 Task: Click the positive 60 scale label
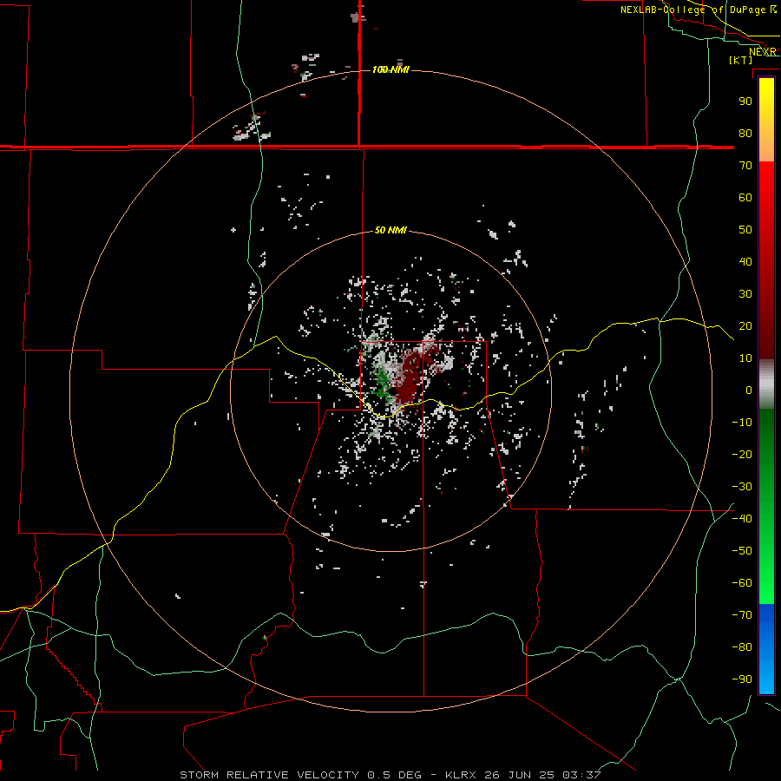point(745,198)
